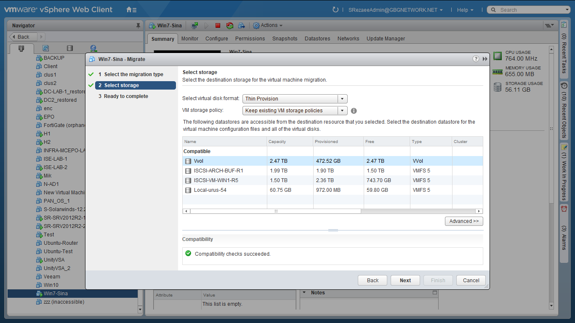
Task: Select zzz (inaccessible) in the Navigator
Action: click(x=64, y=302)
